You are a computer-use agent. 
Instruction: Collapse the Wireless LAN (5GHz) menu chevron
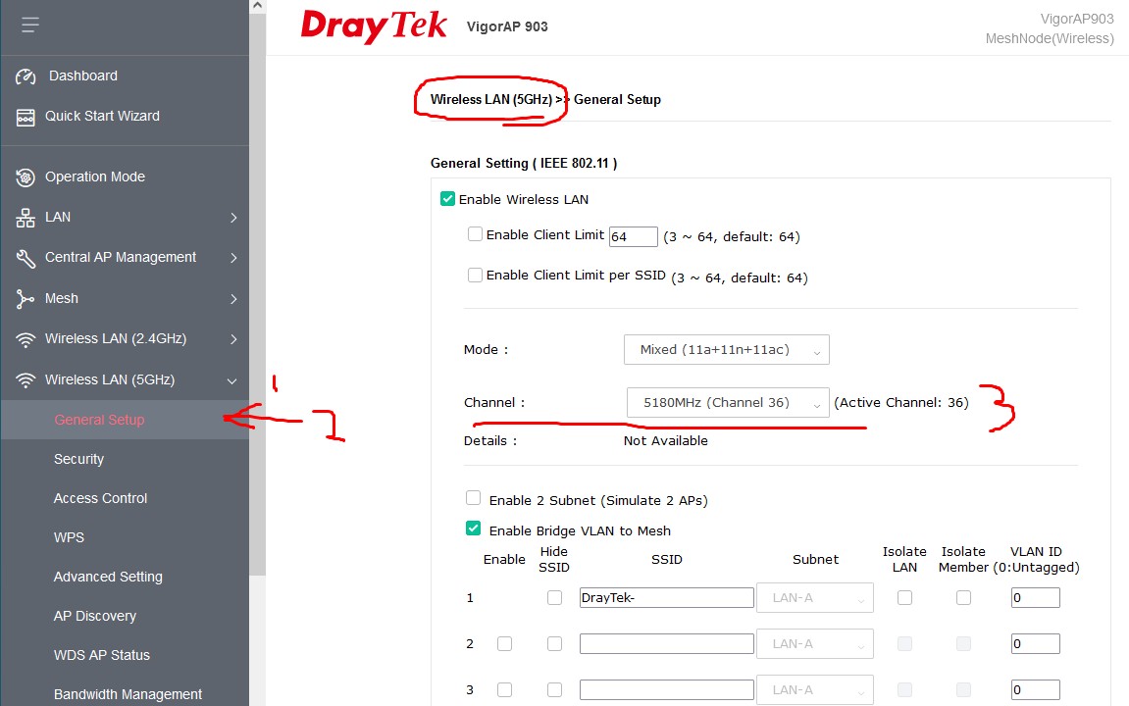232,380
